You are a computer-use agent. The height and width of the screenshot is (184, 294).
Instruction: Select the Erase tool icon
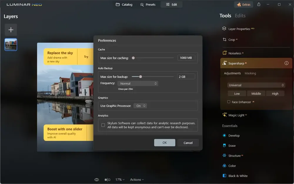tap(224, 145)
